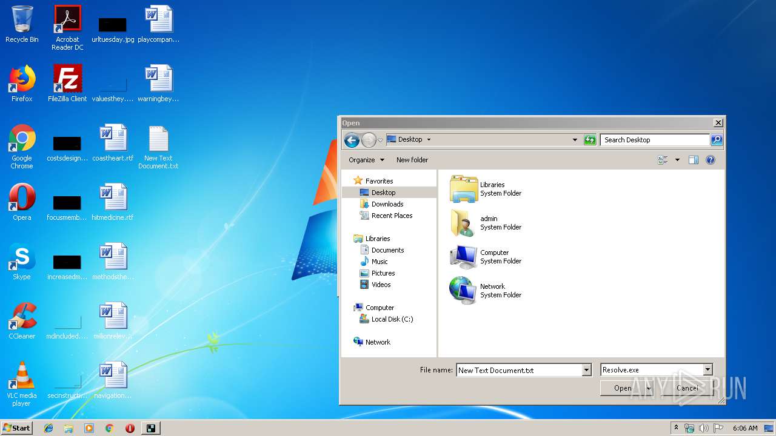This screenshot has height=436, width=776.
Task: Click the grayed Forward arrow in Open dialog
Action: pos(369,140)
